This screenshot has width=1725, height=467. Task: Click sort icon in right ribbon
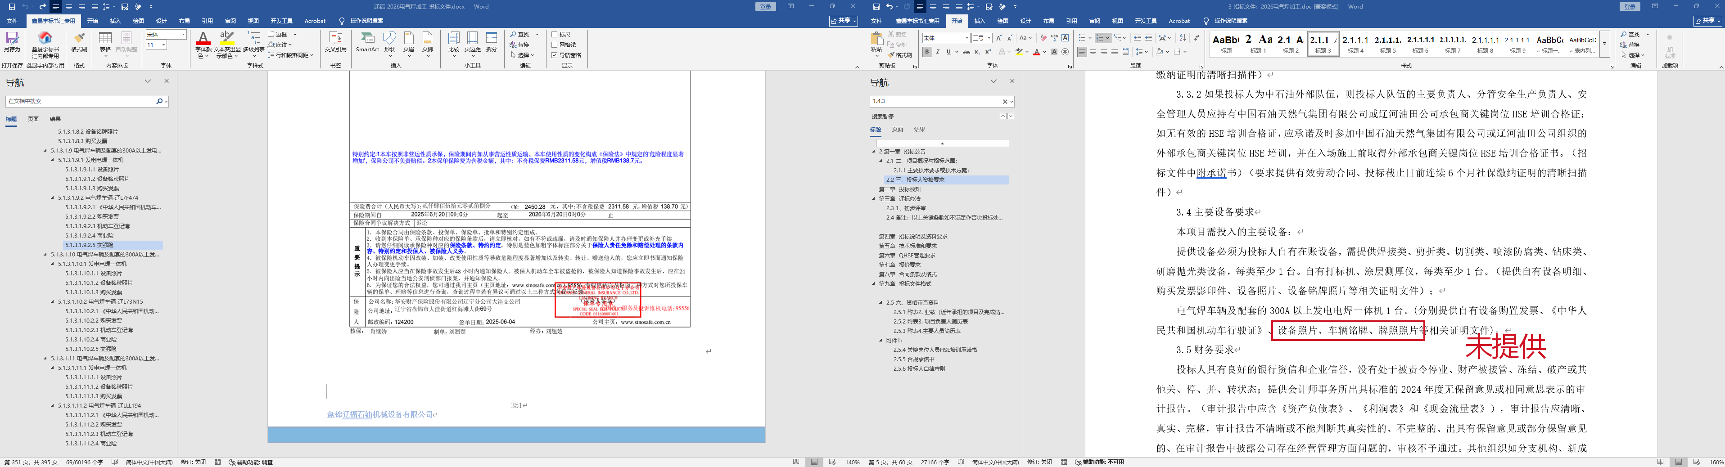[1182, 38]
